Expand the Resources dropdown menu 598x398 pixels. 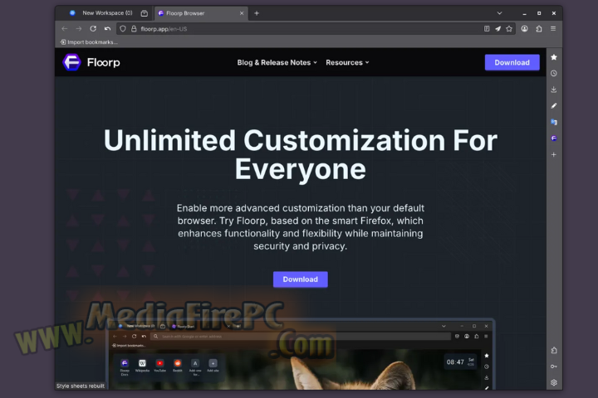[347, 62]
